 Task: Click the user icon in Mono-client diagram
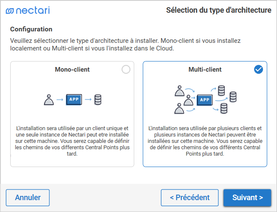[49, 100]
